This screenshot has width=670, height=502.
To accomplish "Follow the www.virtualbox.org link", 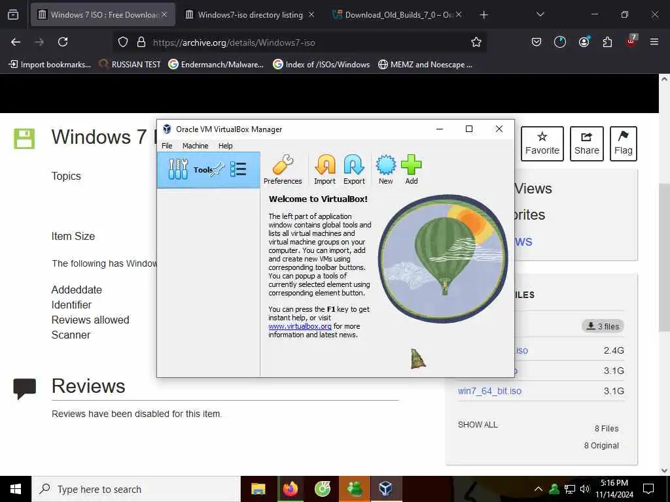I will coord(300,326).
